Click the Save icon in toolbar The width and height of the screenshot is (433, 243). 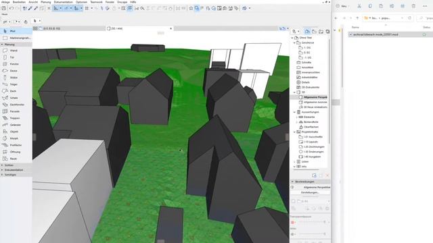(x=4, y=8)
